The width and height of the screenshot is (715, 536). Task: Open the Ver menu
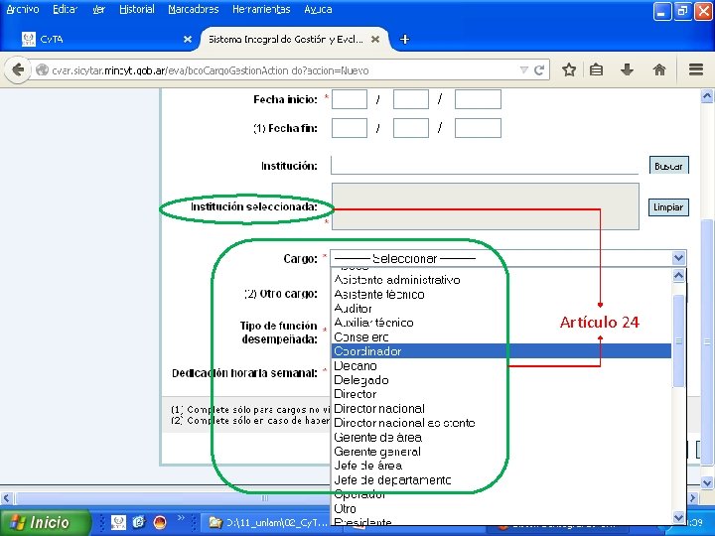[99, 9]
